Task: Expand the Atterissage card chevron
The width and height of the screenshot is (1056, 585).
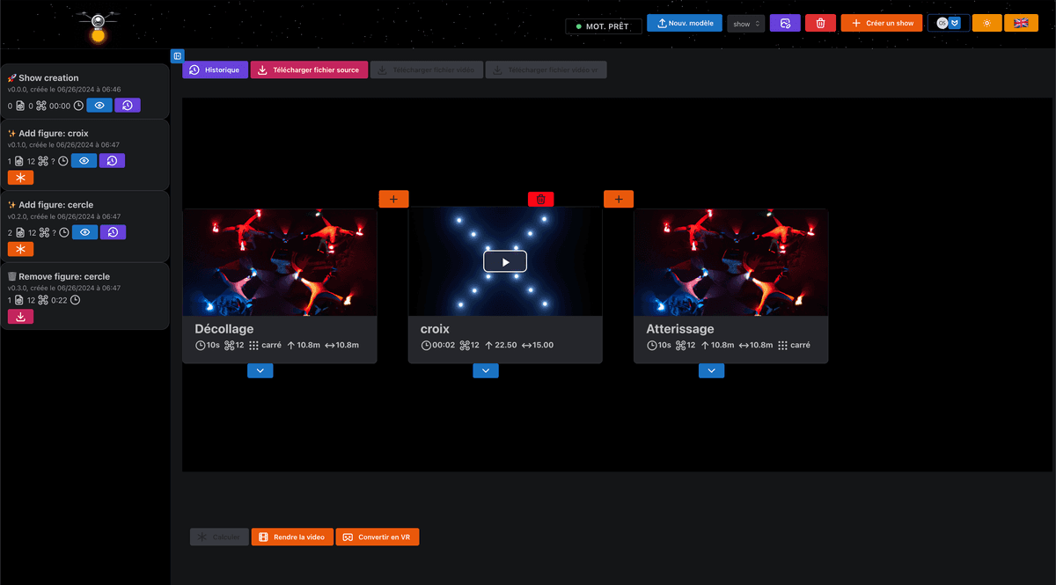Action: coord(711,371)
